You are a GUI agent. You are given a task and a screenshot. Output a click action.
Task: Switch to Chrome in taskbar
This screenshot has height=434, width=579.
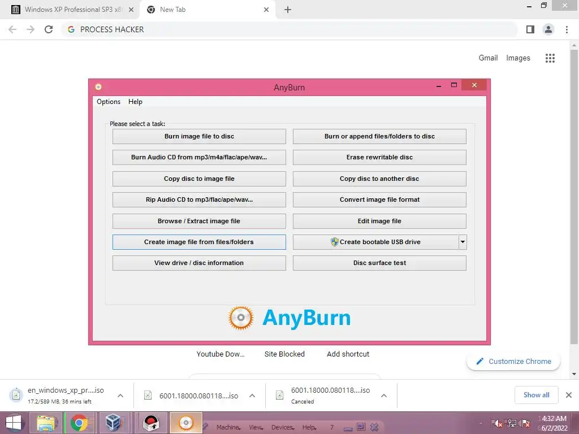[x=79, y=423]
